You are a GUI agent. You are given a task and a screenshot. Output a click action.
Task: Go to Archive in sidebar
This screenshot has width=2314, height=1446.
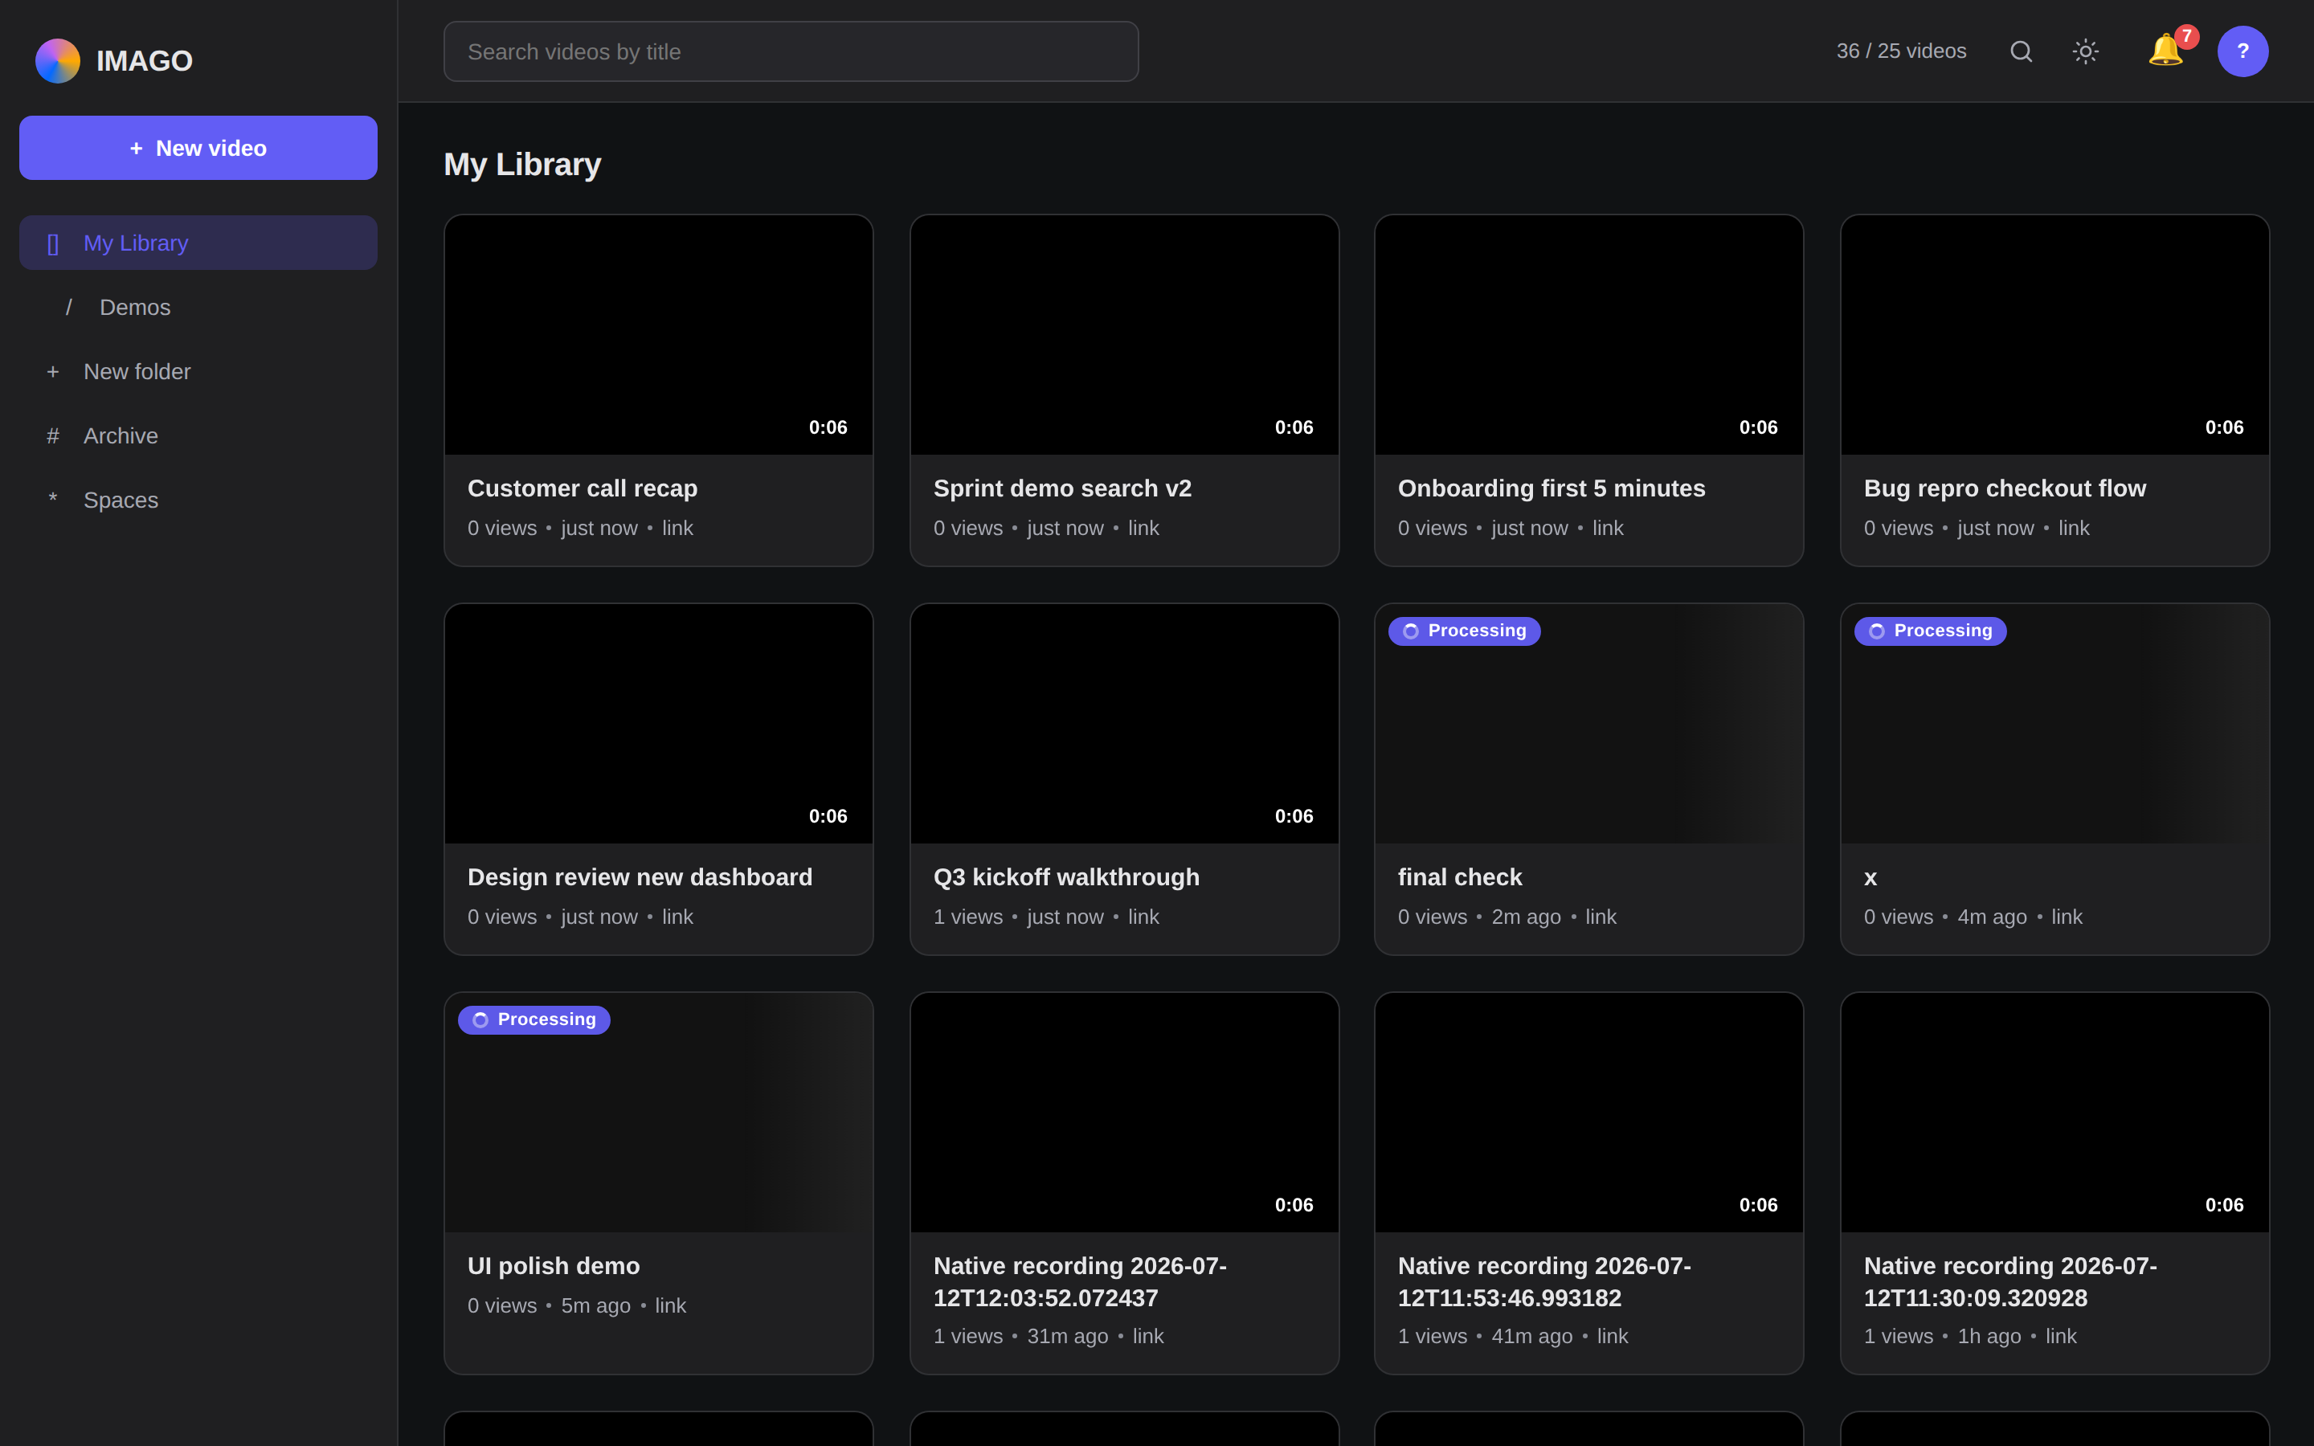pyautogui.click(x=198, y=435)
